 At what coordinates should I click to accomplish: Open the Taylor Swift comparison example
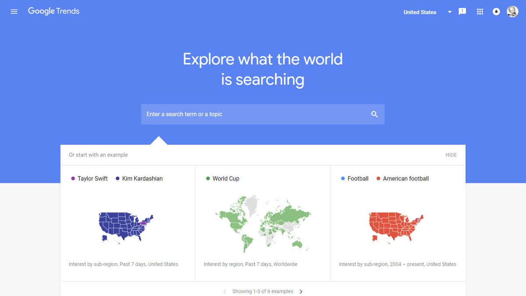pos(127,224)
